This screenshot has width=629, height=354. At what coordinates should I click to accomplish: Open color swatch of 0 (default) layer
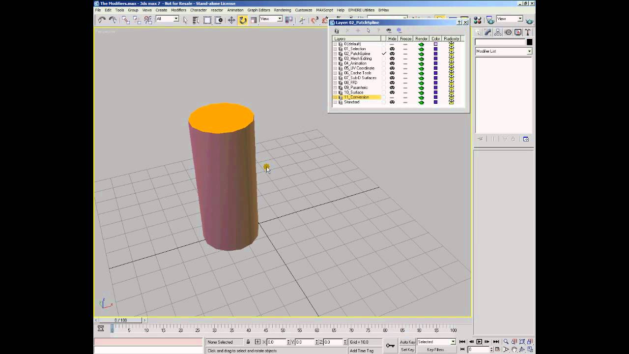pyautogui.click(x=435, y=44)
